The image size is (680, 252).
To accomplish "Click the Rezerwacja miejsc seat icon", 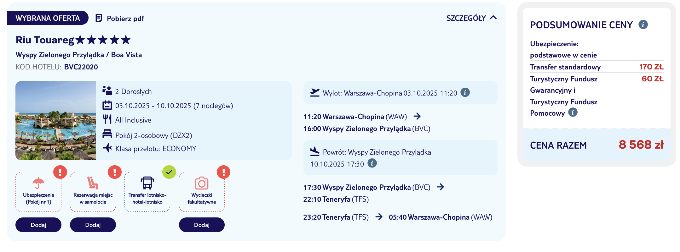I will [92, 184].
